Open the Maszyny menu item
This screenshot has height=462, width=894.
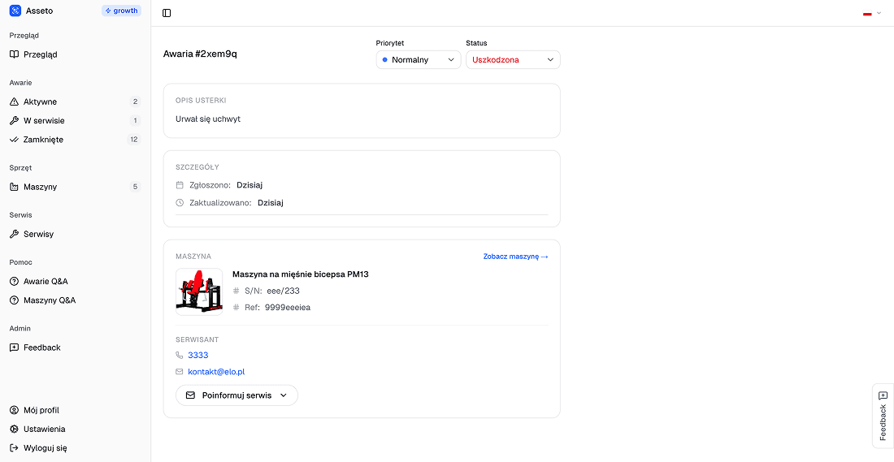[40, 187]
